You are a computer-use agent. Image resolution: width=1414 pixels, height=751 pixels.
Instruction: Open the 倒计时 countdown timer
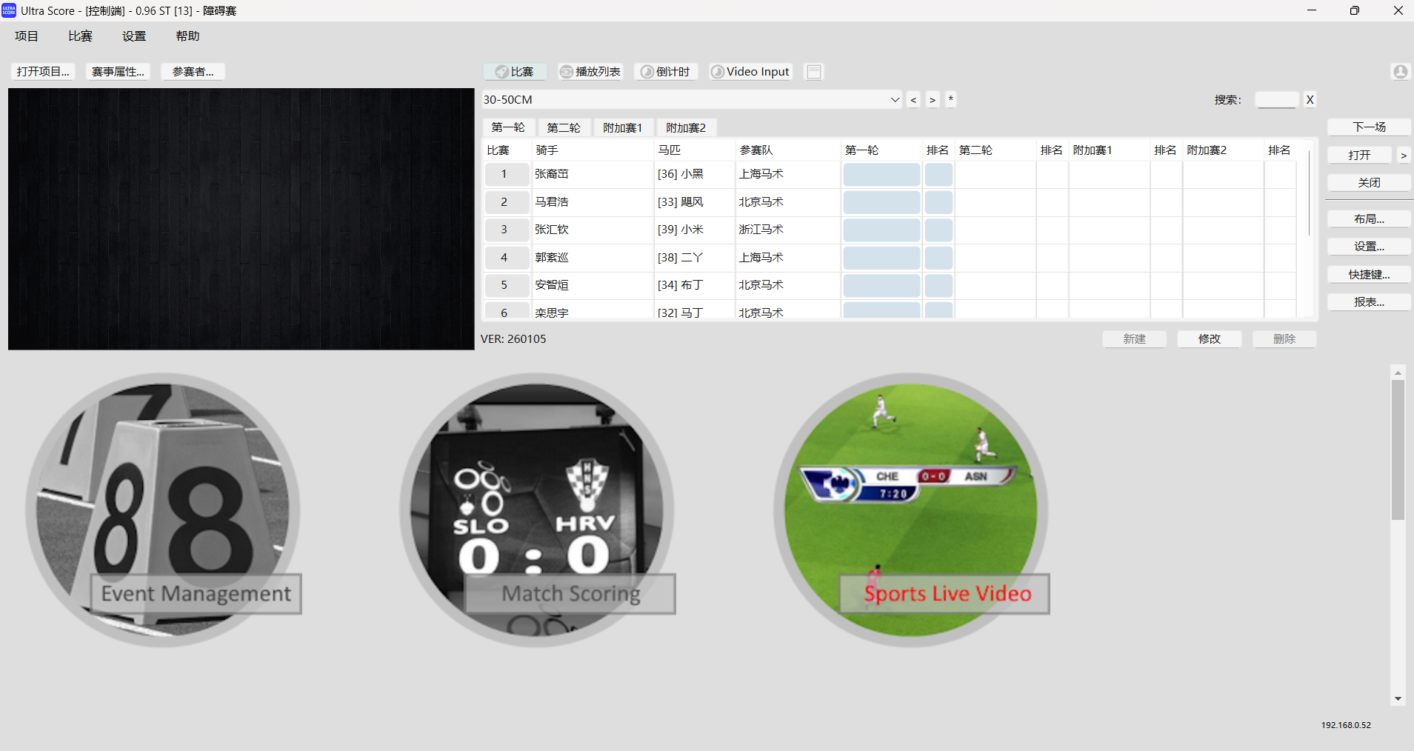click(x=665, y=72)
